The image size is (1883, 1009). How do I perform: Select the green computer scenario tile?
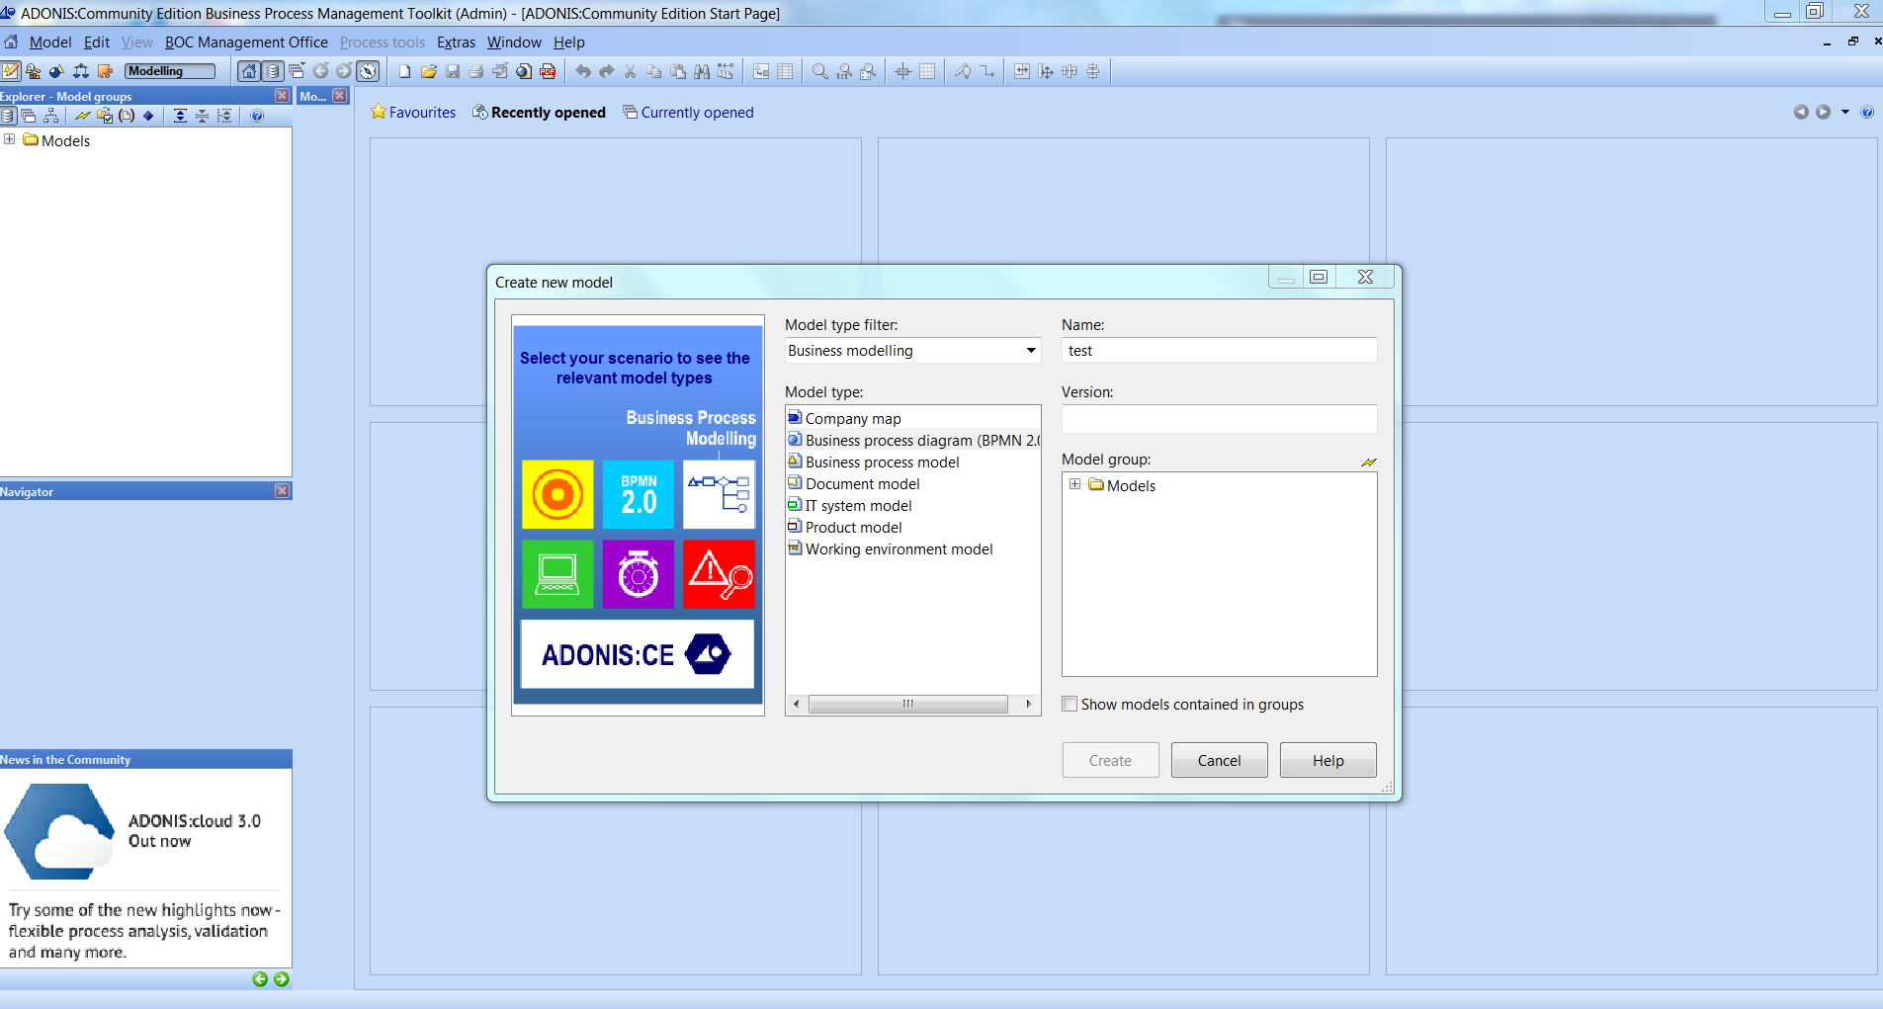[x=557, y=574]
